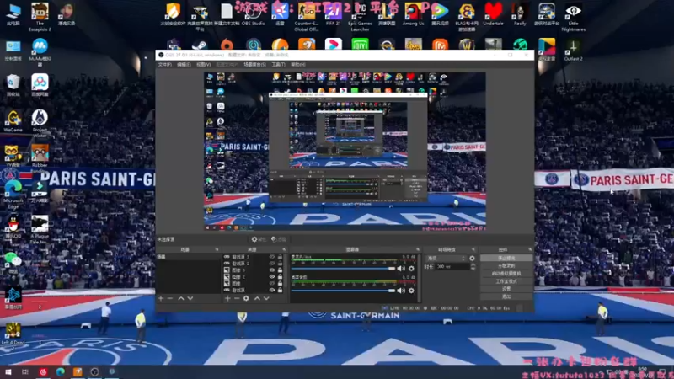Open the Rubber Bandits desktop icon
674x379 pixels.
pyautogui.click(x=40, y=158)
